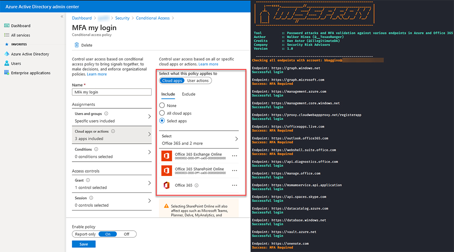Expand the Users and groups assignment
The height and width of the screenshot is (252, 454).
pyautogui.click(x=150, y=117)
